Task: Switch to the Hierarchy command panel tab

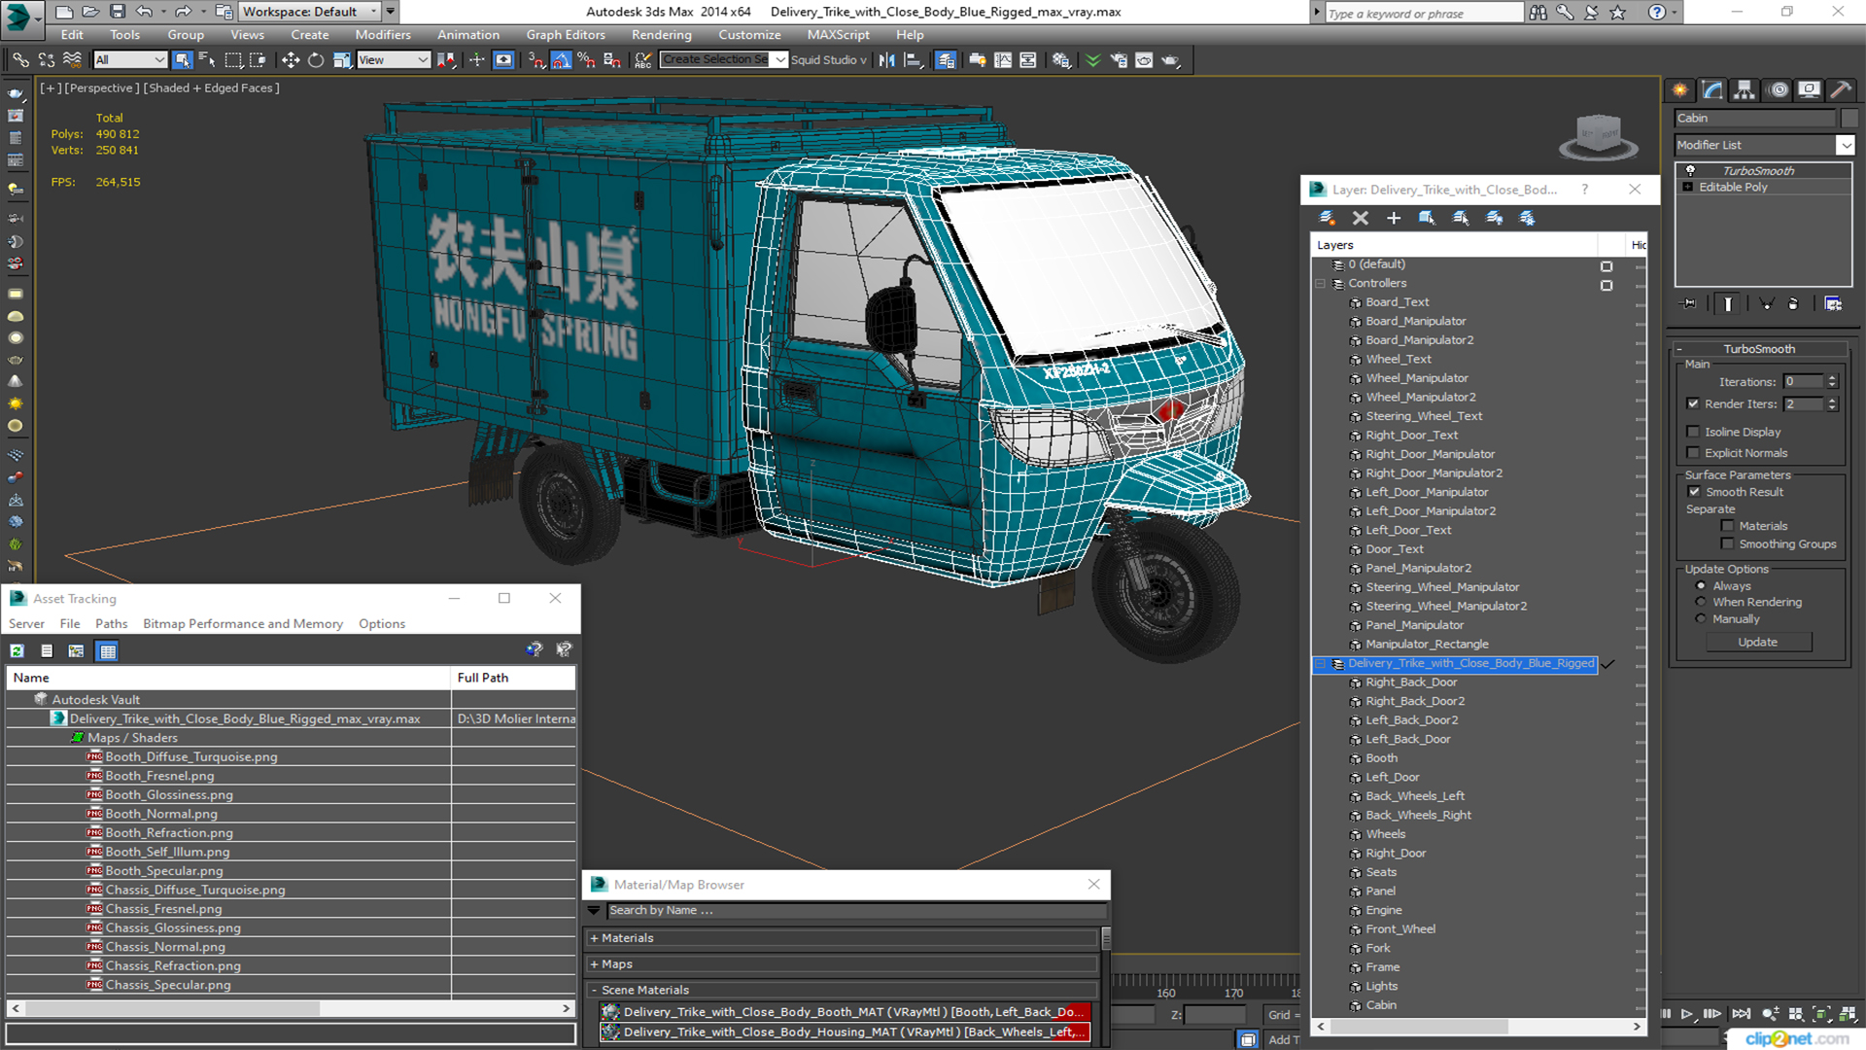Action: click(1745, 90)
